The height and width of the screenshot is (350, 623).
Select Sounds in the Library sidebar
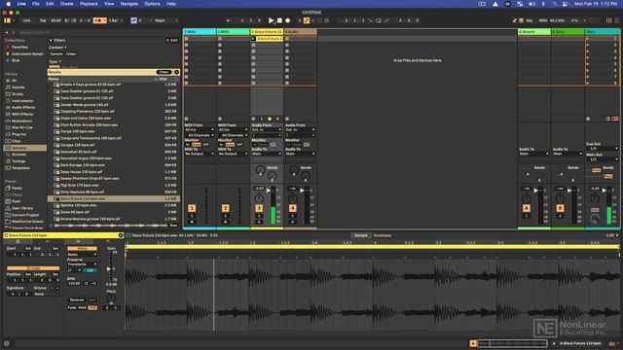click(18, 87)
